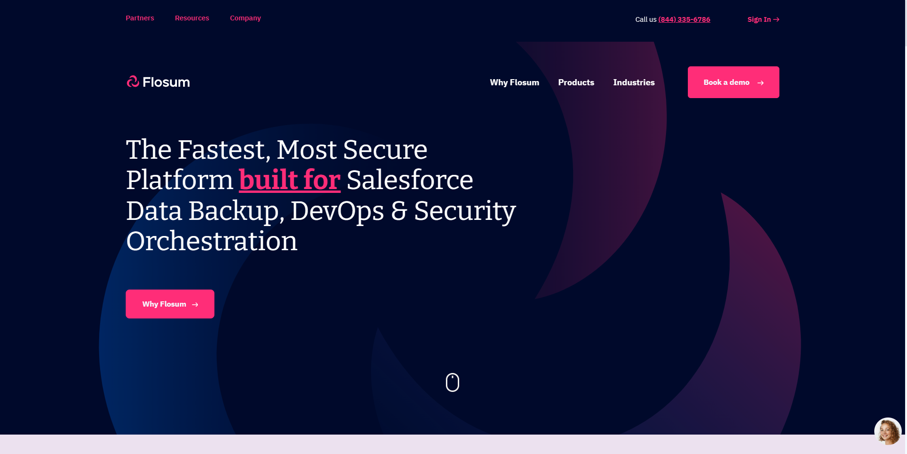Click the Sign In link
The width and height of the screenshot is (907, 454).
click(763, 19)
